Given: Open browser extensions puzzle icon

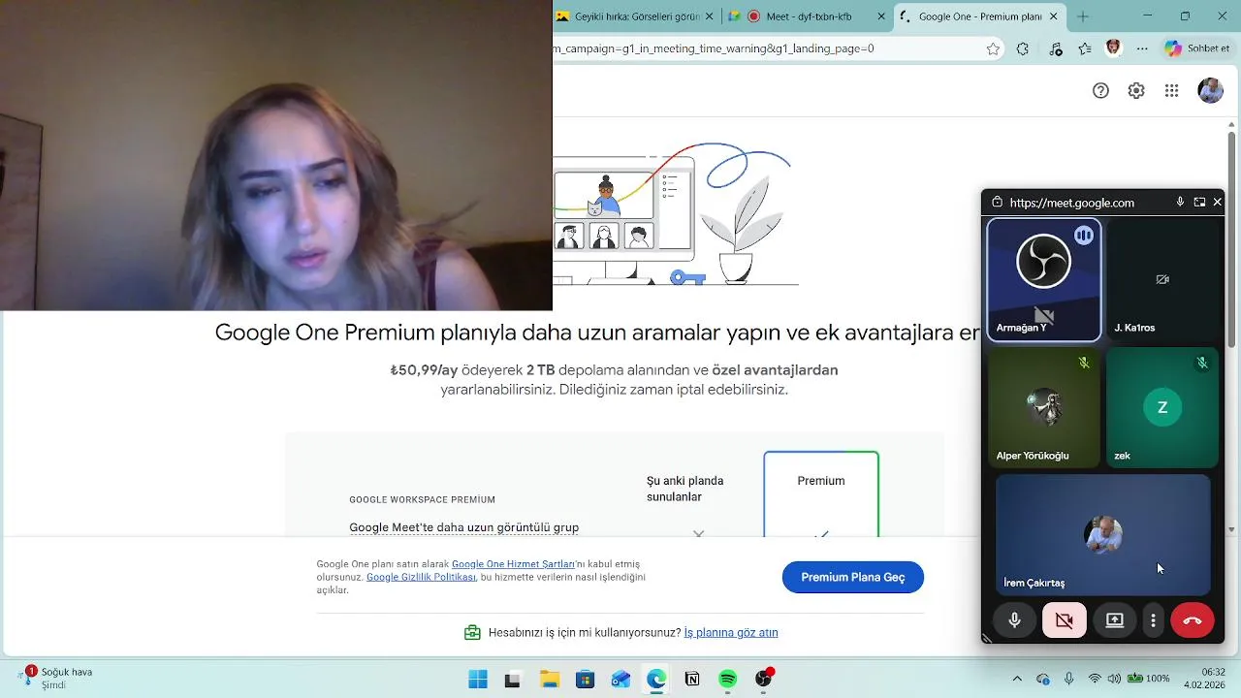Looking at the screenshot, I should (1023, 48).
